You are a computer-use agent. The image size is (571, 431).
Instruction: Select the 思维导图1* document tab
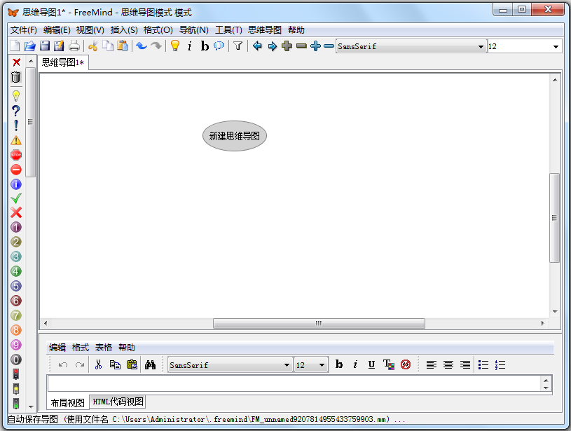(63, 62)
